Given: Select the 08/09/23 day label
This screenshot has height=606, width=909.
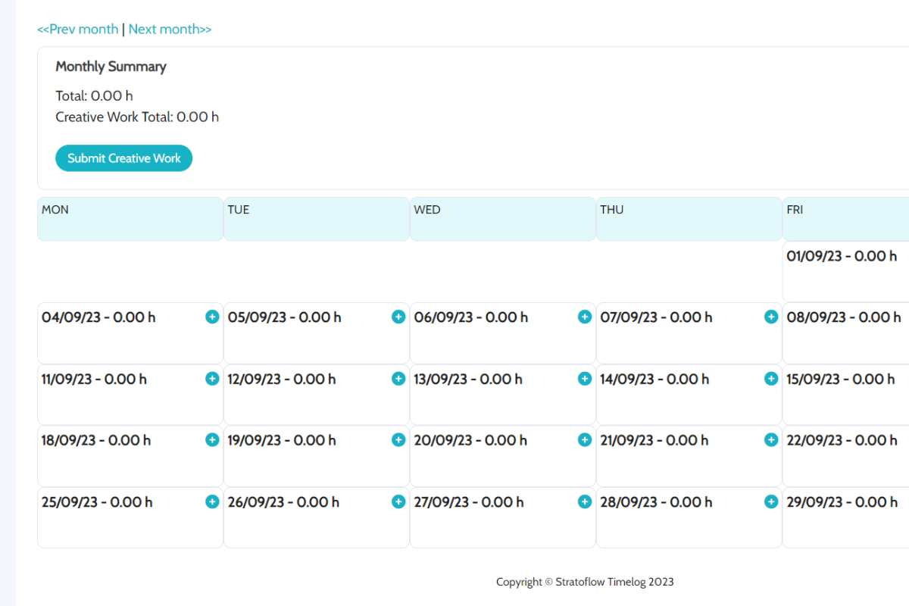Looking at the screenshot, I should point(844,317).
